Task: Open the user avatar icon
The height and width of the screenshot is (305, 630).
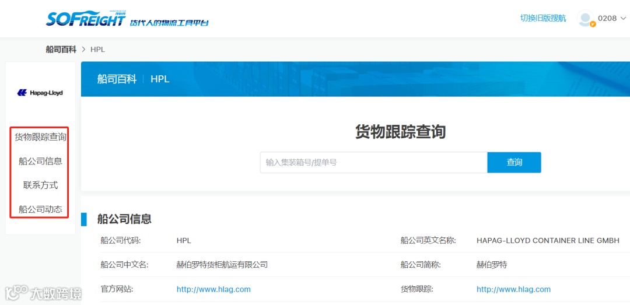Action: [x=586, y=19]
